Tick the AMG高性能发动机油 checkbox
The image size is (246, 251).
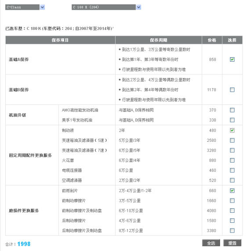[x=232, y=110]
